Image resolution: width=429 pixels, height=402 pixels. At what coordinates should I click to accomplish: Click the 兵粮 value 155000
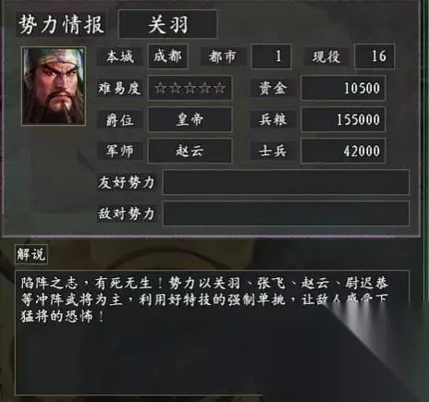pyautogui.click(x=343, y=119)
